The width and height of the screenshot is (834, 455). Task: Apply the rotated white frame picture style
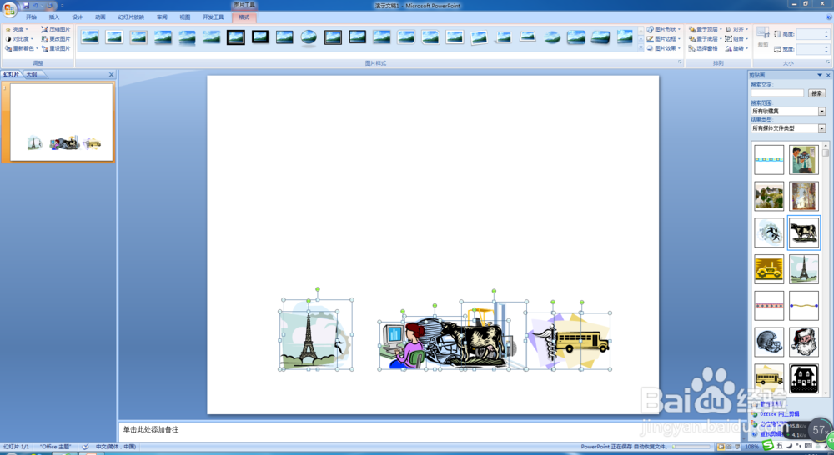(x=479, y=37)
